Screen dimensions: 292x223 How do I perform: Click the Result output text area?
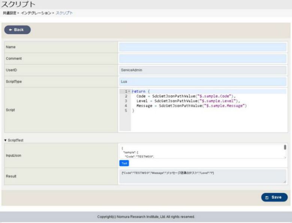point(203,176)
